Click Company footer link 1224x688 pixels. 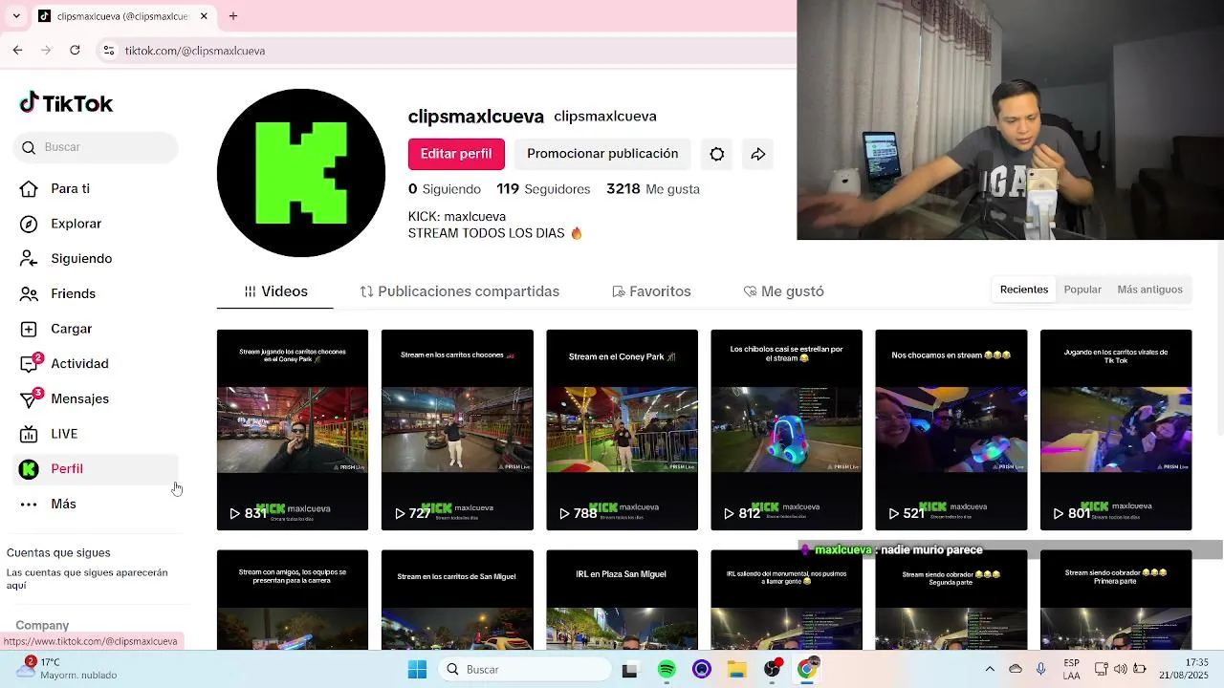coord(42,625)
